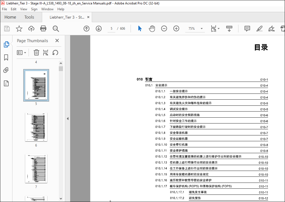This screenshot has width=285, height=202.
Task: Open the Sign menu
Action: click(x=34, y=9)
